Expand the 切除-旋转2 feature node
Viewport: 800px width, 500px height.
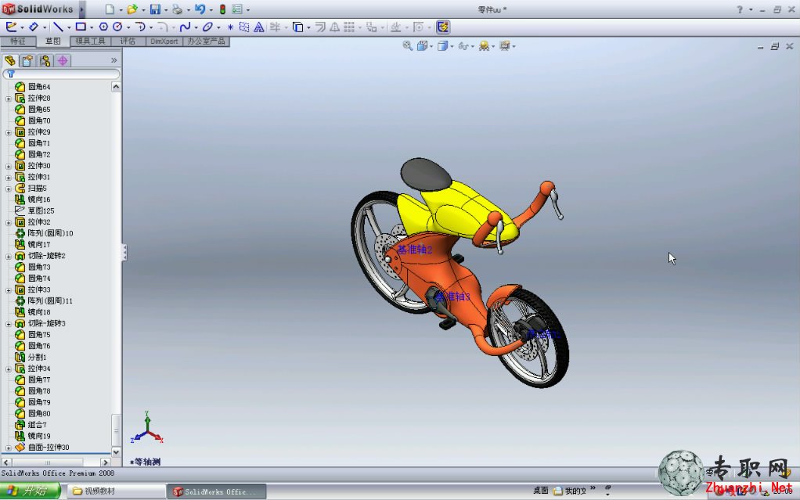[x=8, y=256]
